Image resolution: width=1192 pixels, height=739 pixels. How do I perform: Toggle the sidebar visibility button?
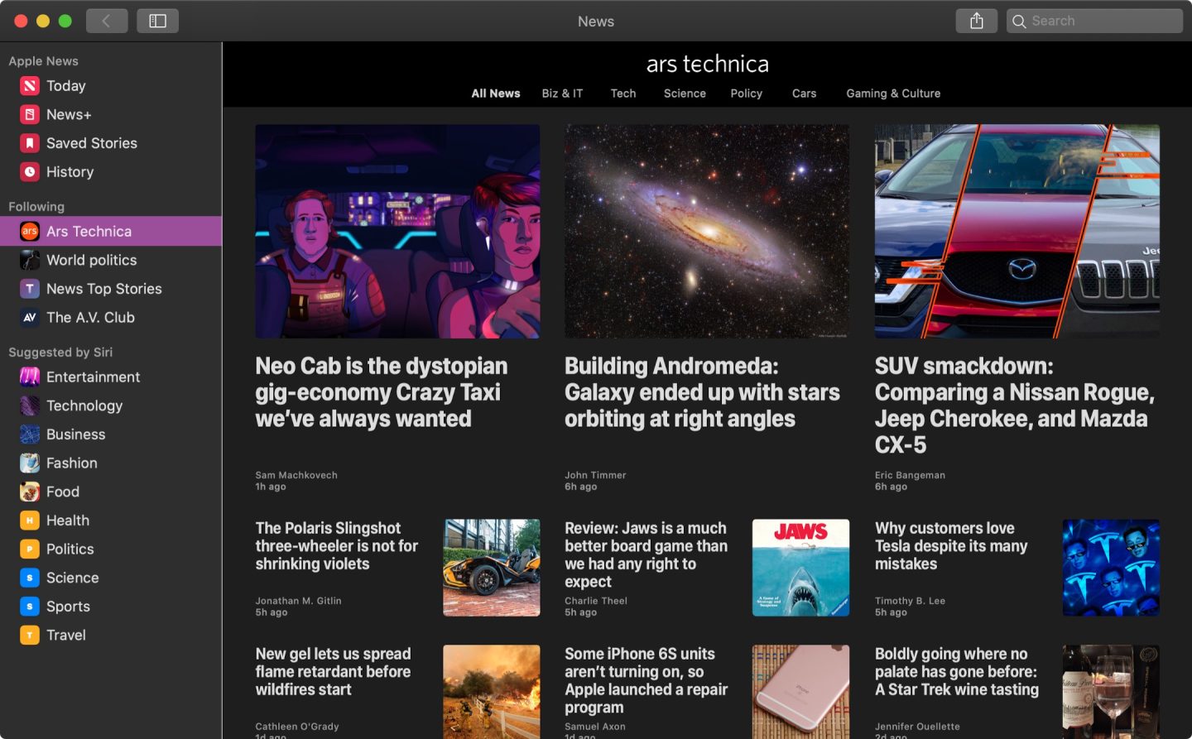[x=157, y=21]
